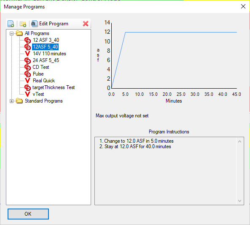This screenshot has height=225, width=250.
Task: Click the 24 ASF 5_45 current-density icon
Action: (27, 60)
